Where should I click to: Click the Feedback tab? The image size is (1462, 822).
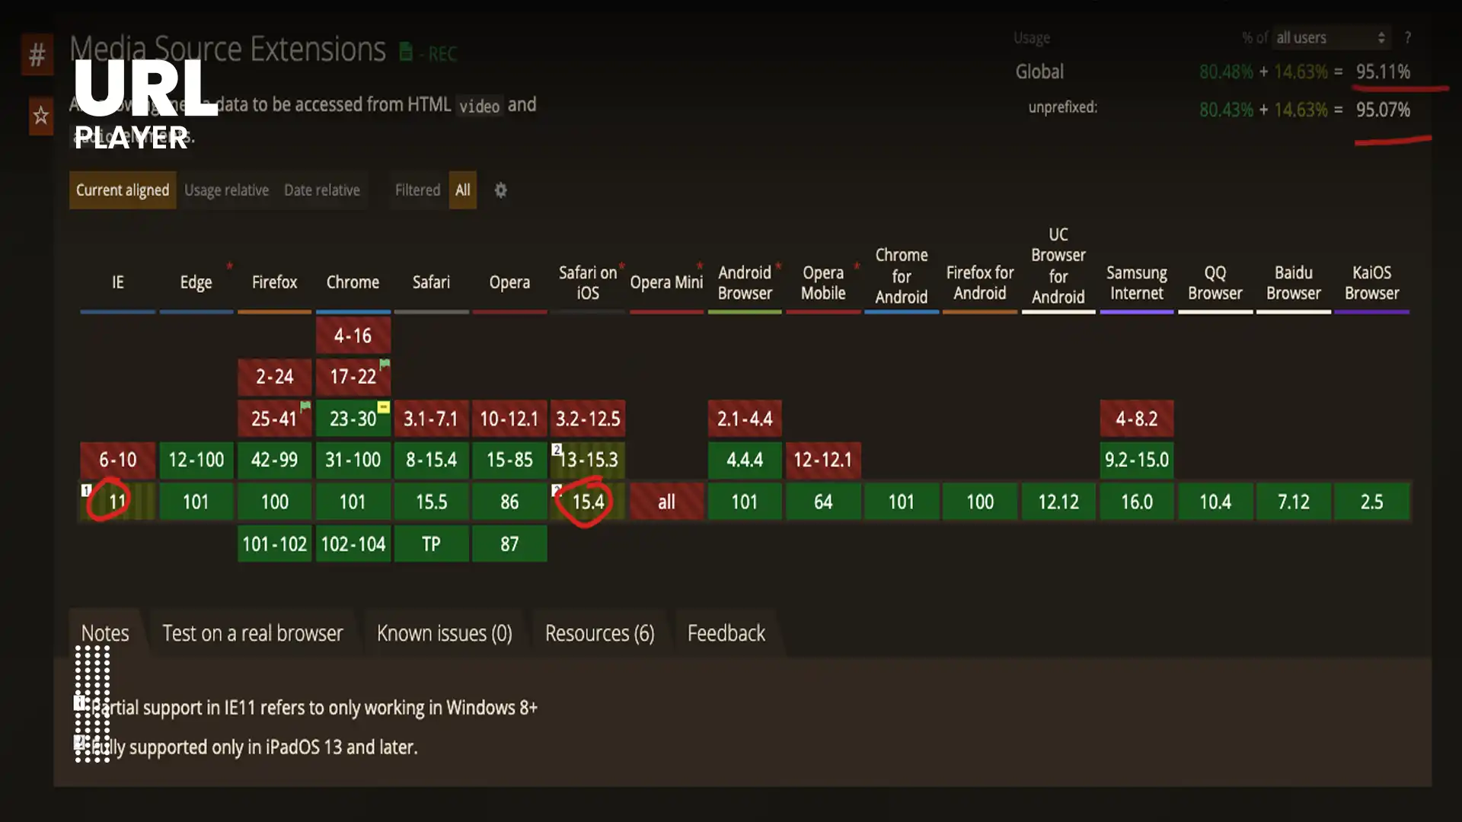(x=726, y=633)
